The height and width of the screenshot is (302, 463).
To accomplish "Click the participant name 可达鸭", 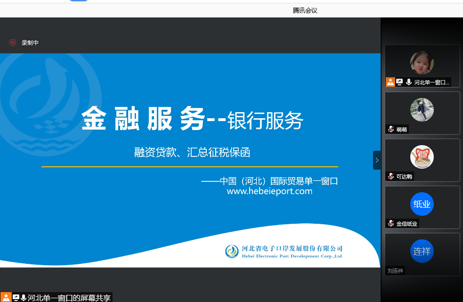I will (x=404, y=176).
